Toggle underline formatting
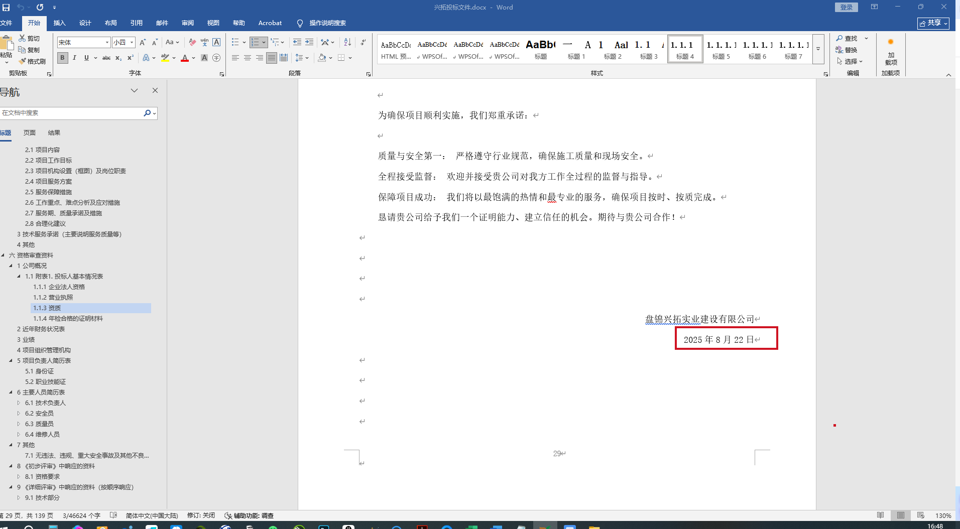This screenshot has height=529, width=960. click(86, 58)
